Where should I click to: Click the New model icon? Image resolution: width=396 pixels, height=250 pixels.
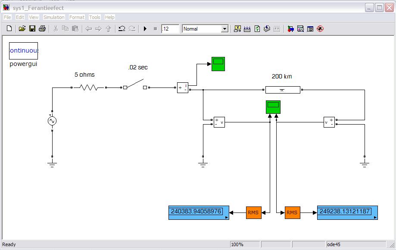click(9, 29)
